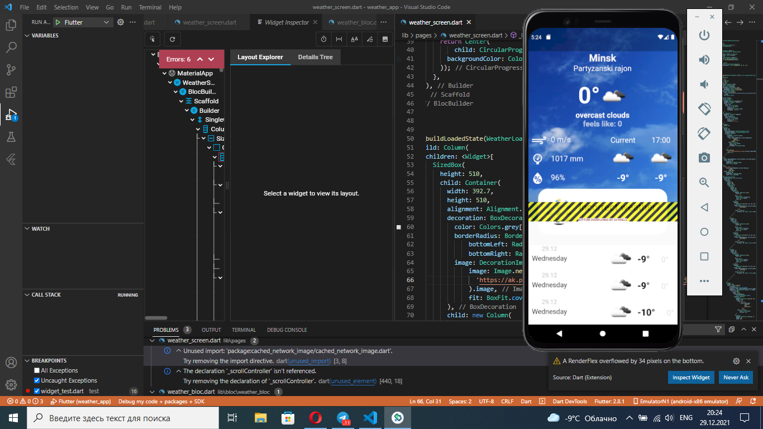Collapse the MaterialApp tree node
Viewport: 763px width, 429px height.
(x=165, y=73)
